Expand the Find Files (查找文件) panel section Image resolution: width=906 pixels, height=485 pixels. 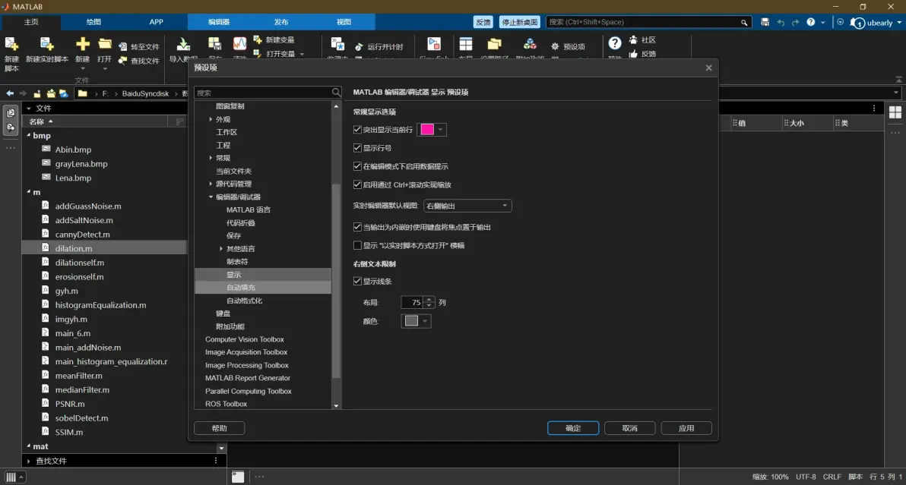[x=28, y=461]
